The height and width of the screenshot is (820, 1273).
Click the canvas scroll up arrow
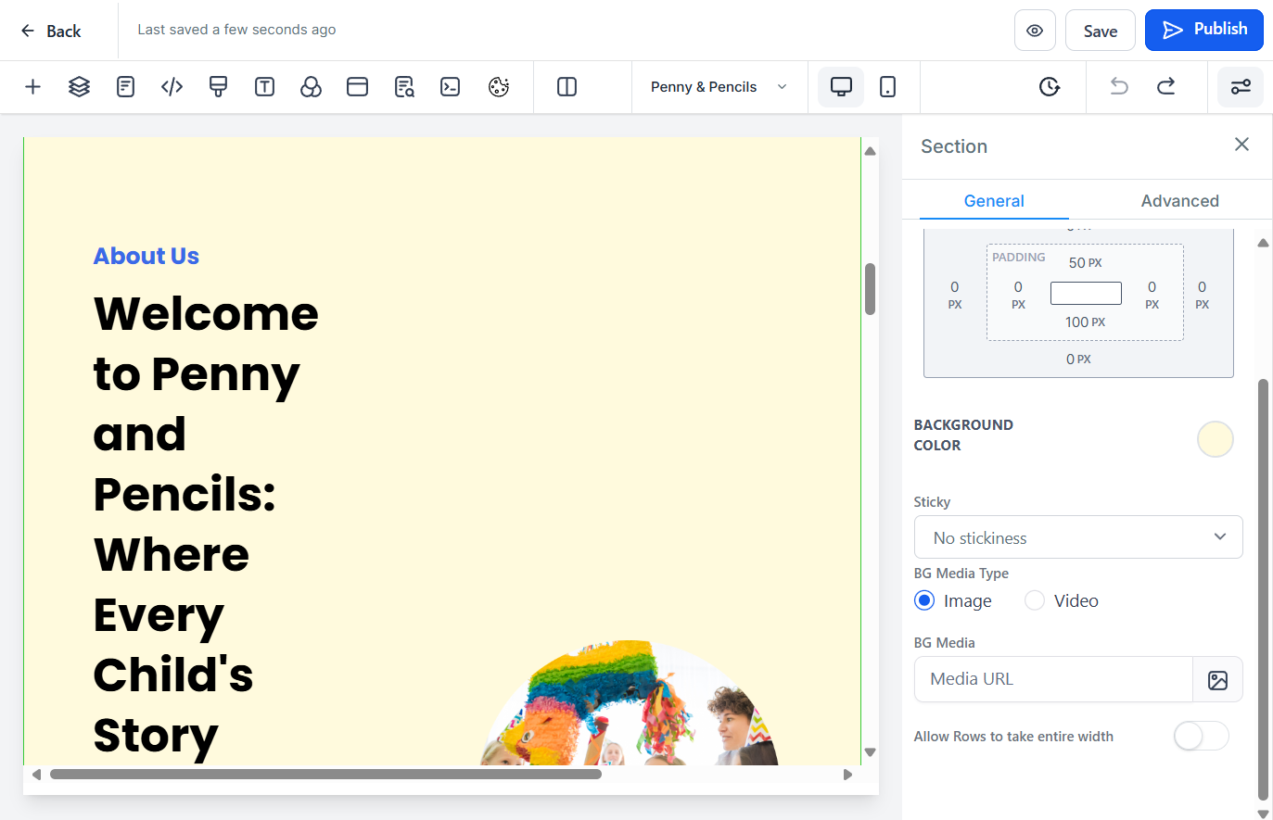tap(870, 151)
